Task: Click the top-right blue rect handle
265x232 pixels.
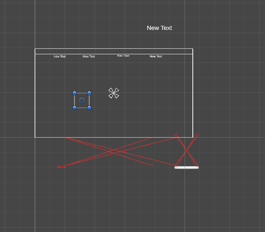Action: pos(89,93)
